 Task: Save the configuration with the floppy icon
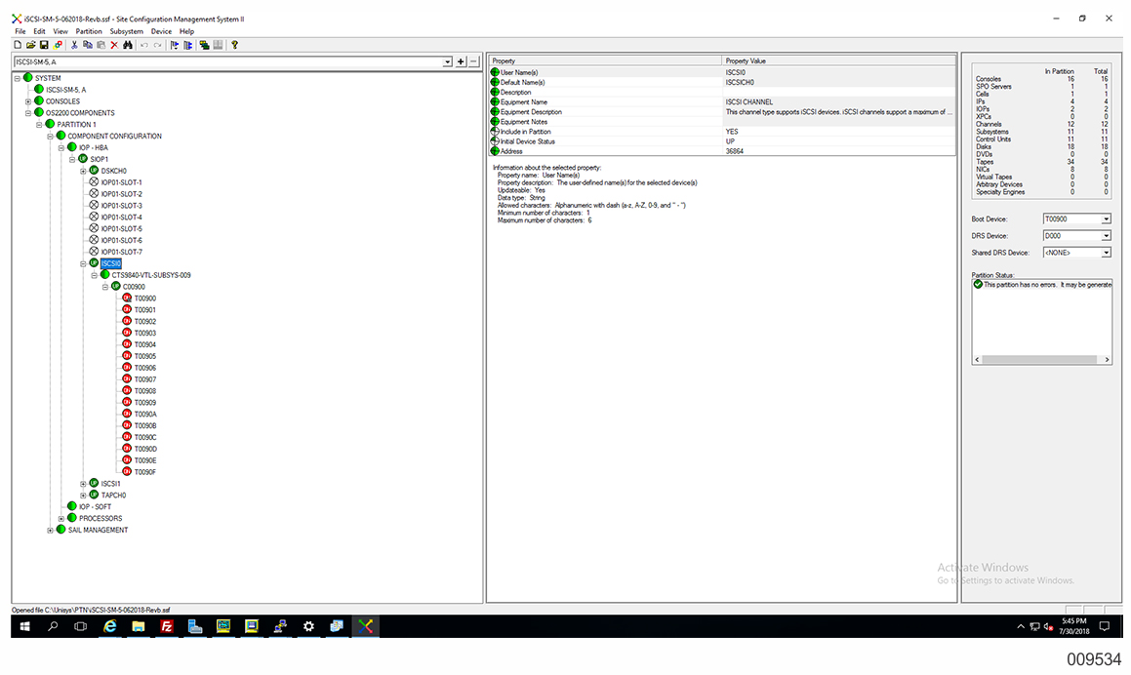coord(44,45)
